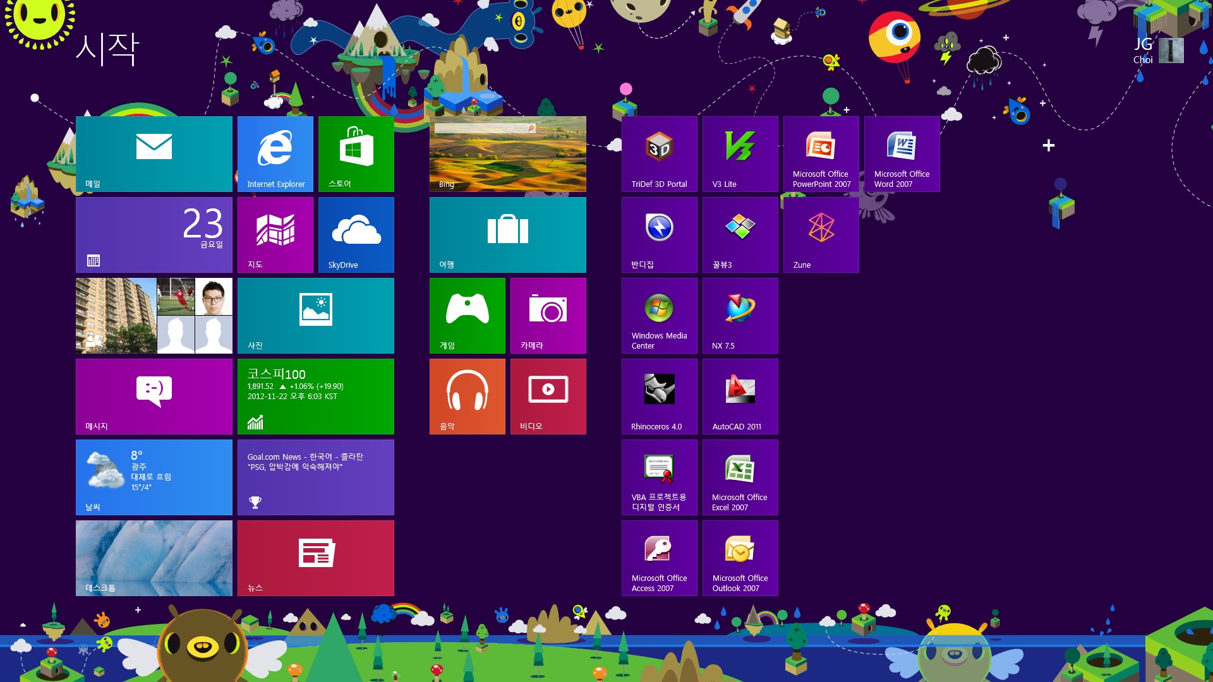
Task: Launch TriDef 3D Portal
Action: click(x=660, y=154)
